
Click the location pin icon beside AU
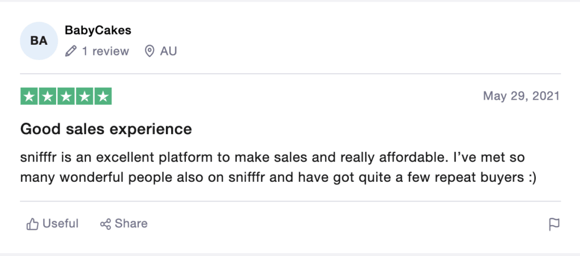tap(150, 51)
